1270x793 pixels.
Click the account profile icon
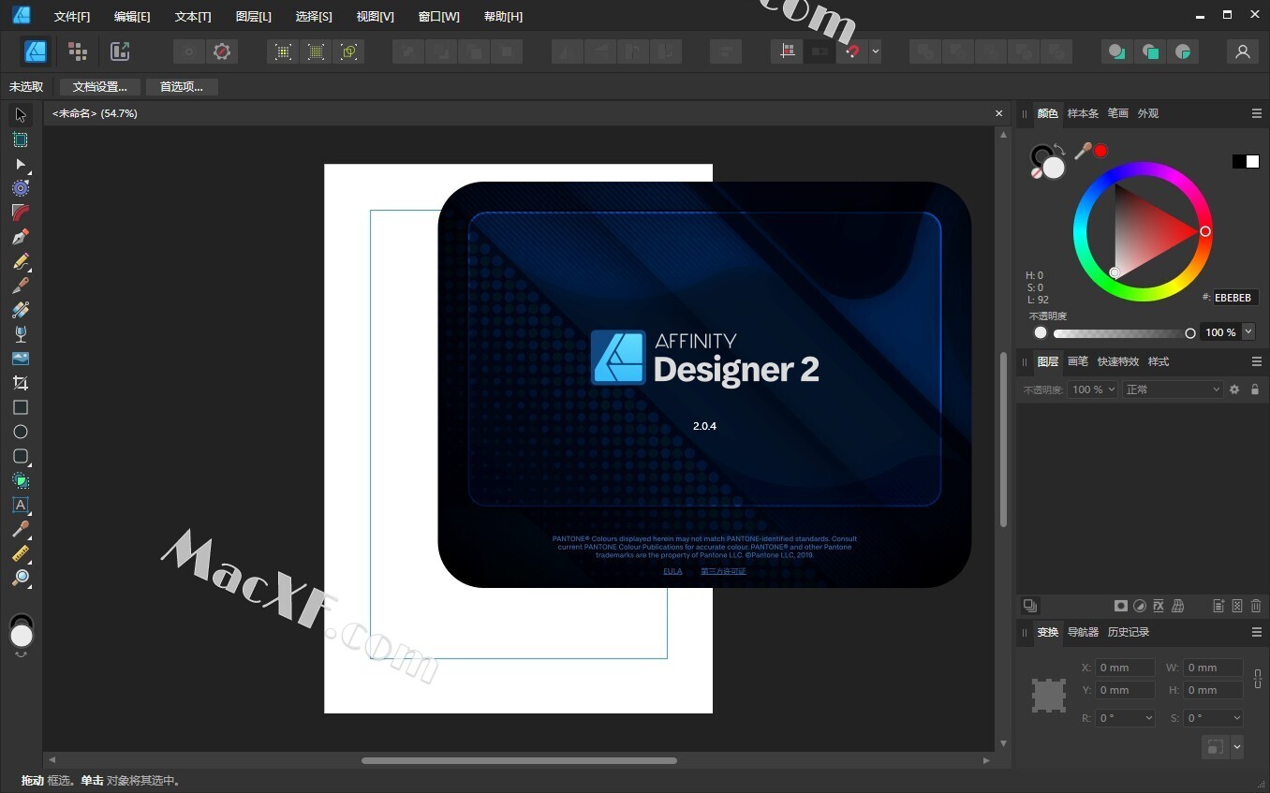(x=1243, y=51)
